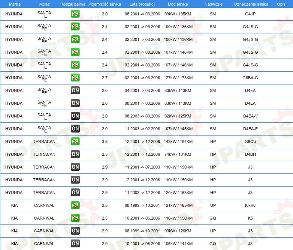293x250 pixels.
Task: Click the Lata produkcji column header
Action: pos(142,4)
